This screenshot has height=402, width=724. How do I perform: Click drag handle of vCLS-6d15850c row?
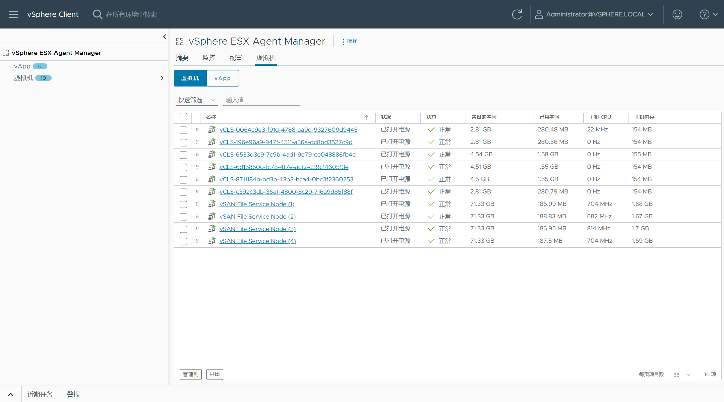(197, 167)
